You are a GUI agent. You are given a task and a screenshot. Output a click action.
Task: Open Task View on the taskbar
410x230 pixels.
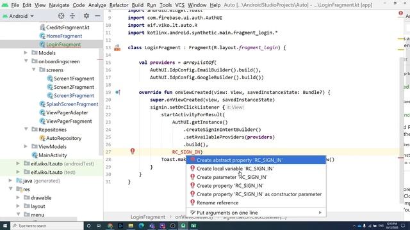pyautogui.click(x=99, y=226)
